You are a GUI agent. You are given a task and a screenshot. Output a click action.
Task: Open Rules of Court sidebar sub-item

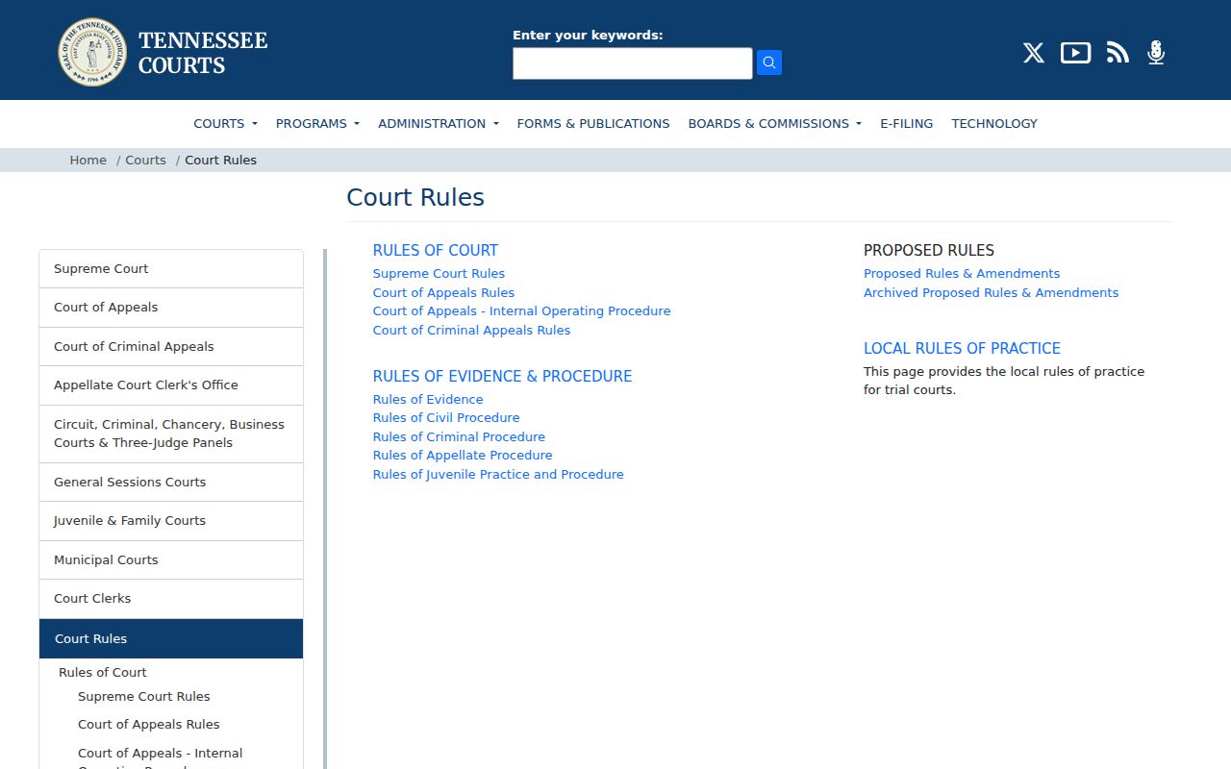[x=103, y=672]
